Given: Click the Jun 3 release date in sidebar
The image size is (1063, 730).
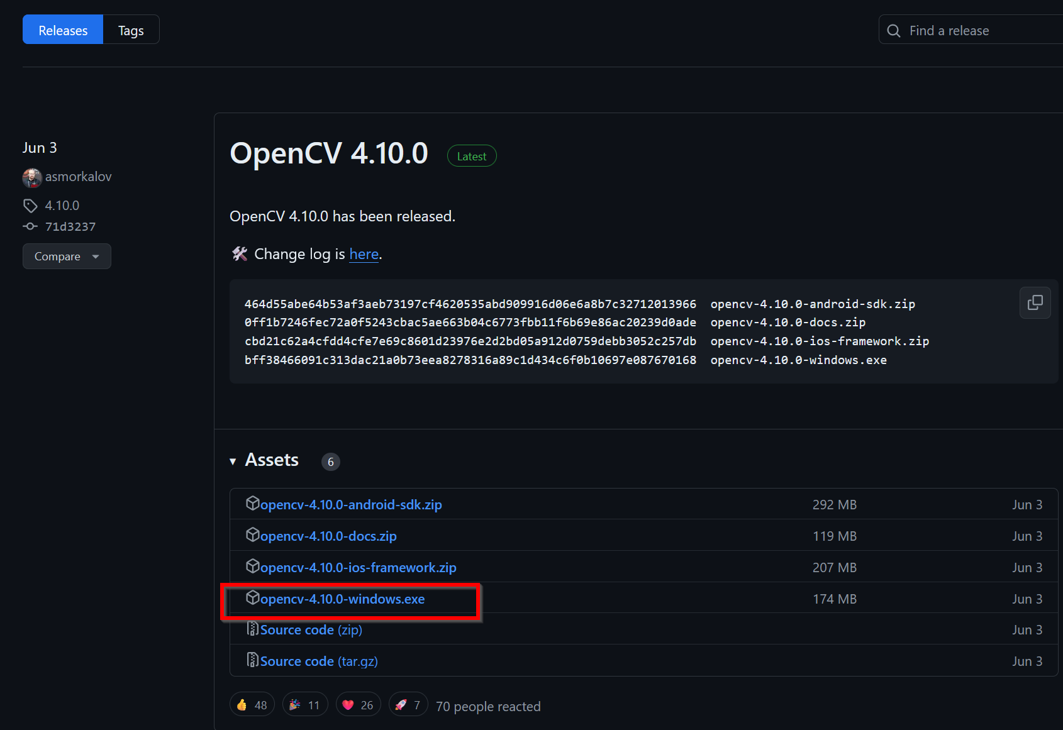Looking at the screenshot, I should tap(40, 148).
